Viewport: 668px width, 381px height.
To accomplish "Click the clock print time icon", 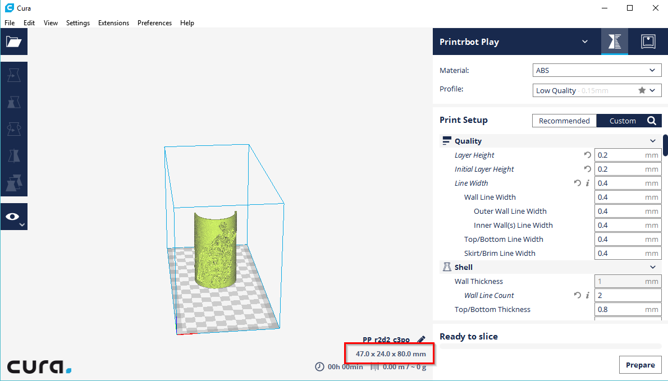I will pyautogui.click(x=319, y=366).
